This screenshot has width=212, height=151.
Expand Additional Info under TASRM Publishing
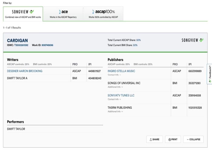pos(115,111)
